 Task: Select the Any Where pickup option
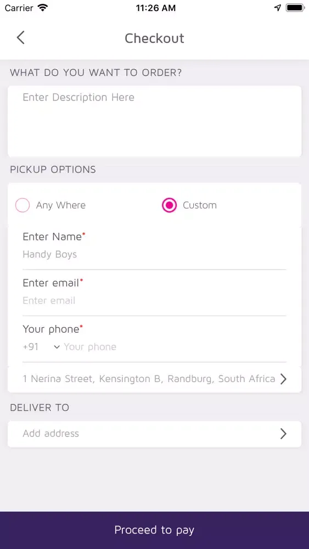point(50,205)
